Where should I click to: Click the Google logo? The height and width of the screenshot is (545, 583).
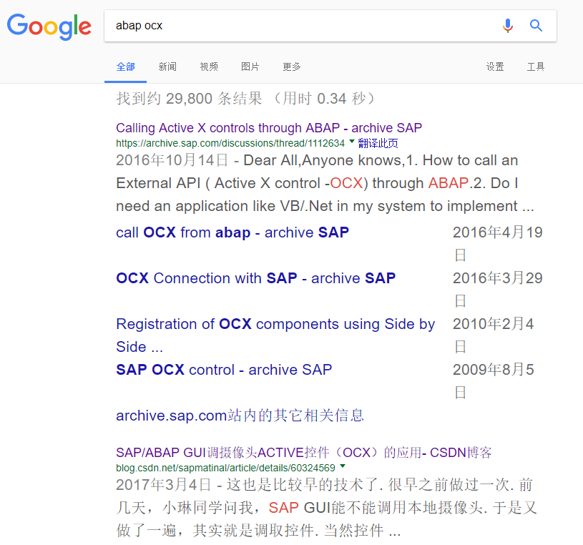point(49,26)
